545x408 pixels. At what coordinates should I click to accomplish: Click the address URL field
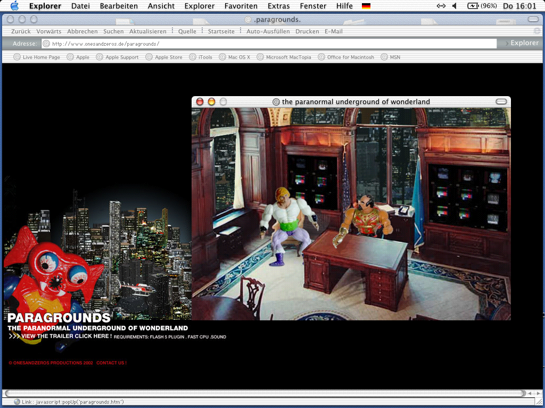[x=271, y=44]
